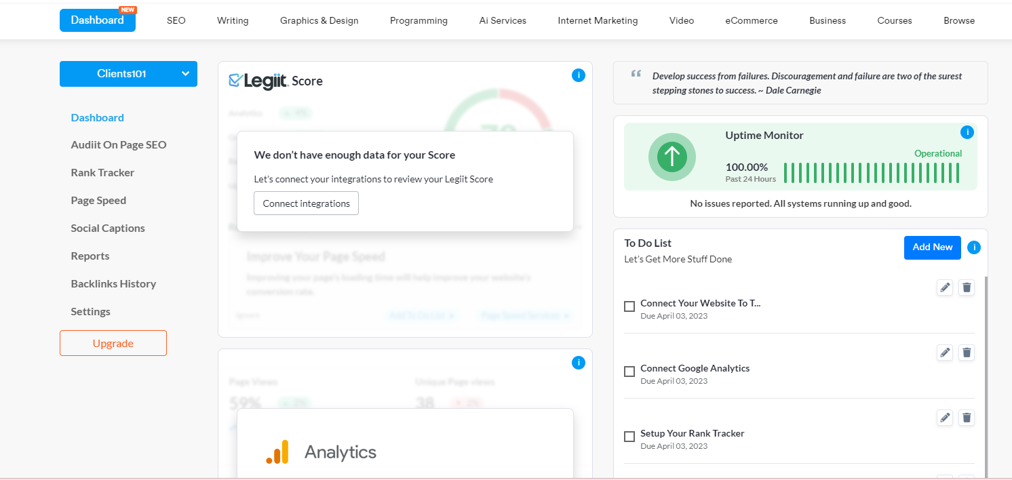
Task: Open the Business menu
Action: click(828, 20)
